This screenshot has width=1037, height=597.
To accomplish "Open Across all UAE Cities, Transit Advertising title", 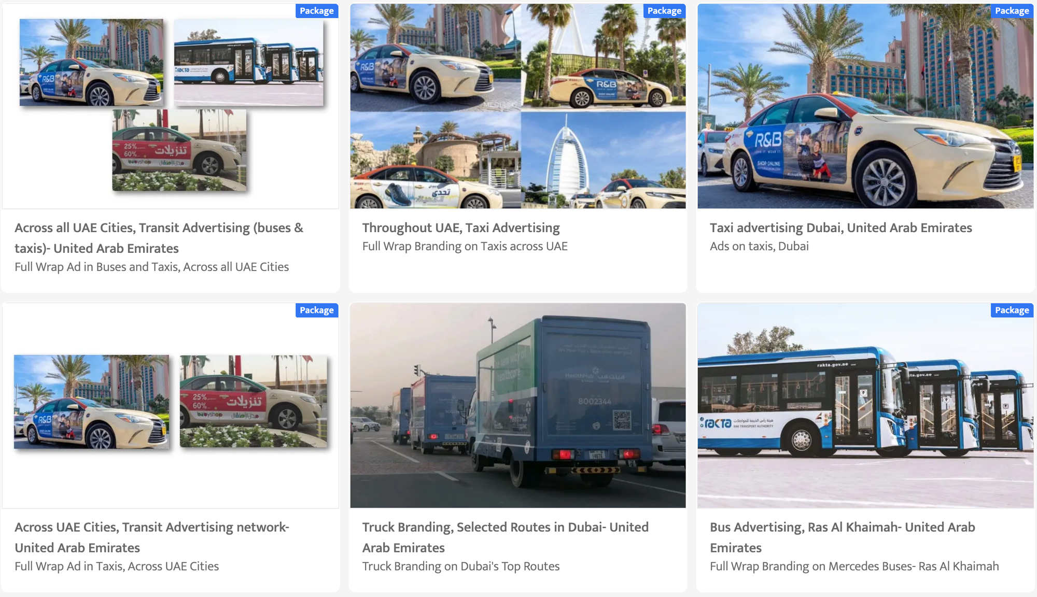I will tap(159, 237).
